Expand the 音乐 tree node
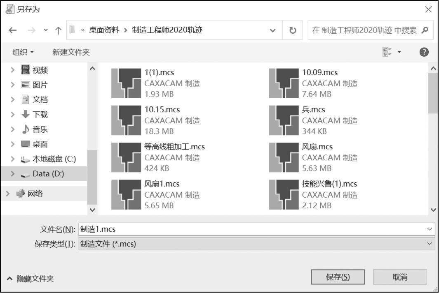Image resolution: width=439 pixels, height=293 pixels. [x=13, y=129]
